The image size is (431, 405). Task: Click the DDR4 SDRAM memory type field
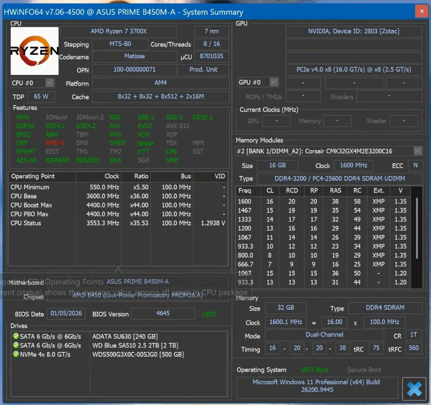[x=385, y=308]
